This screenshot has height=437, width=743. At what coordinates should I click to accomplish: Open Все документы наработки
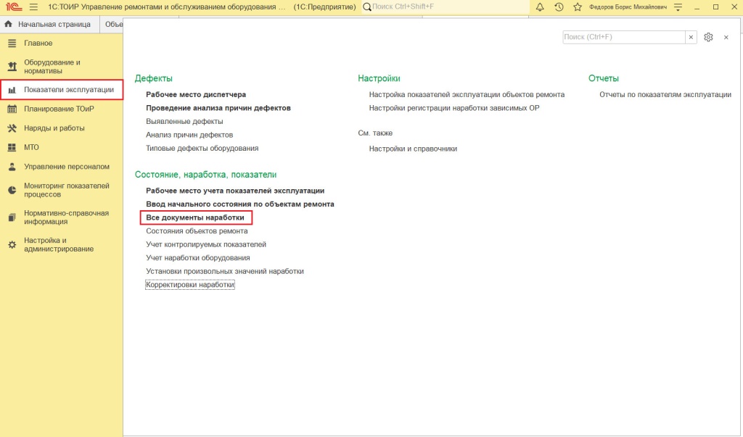[x=195, y=218]
